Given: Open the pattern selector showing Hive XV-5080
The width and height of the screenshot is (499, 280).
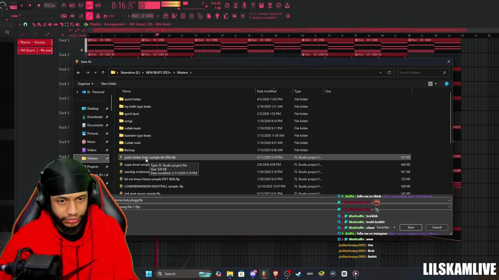Looking at the screenshot, I should click(142, 16).
